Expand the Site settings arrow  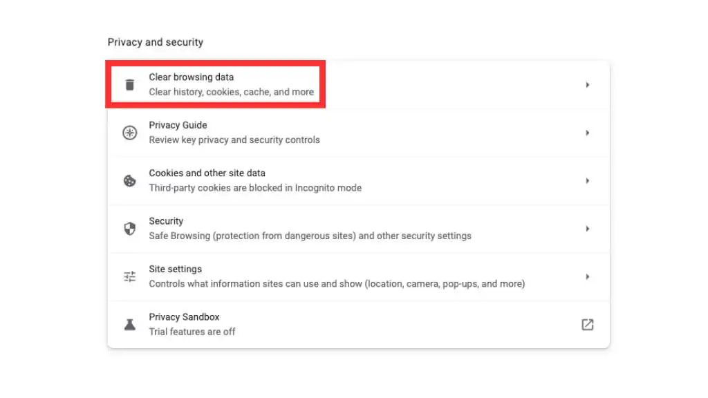pyautogui.click(x=587, y=277)
